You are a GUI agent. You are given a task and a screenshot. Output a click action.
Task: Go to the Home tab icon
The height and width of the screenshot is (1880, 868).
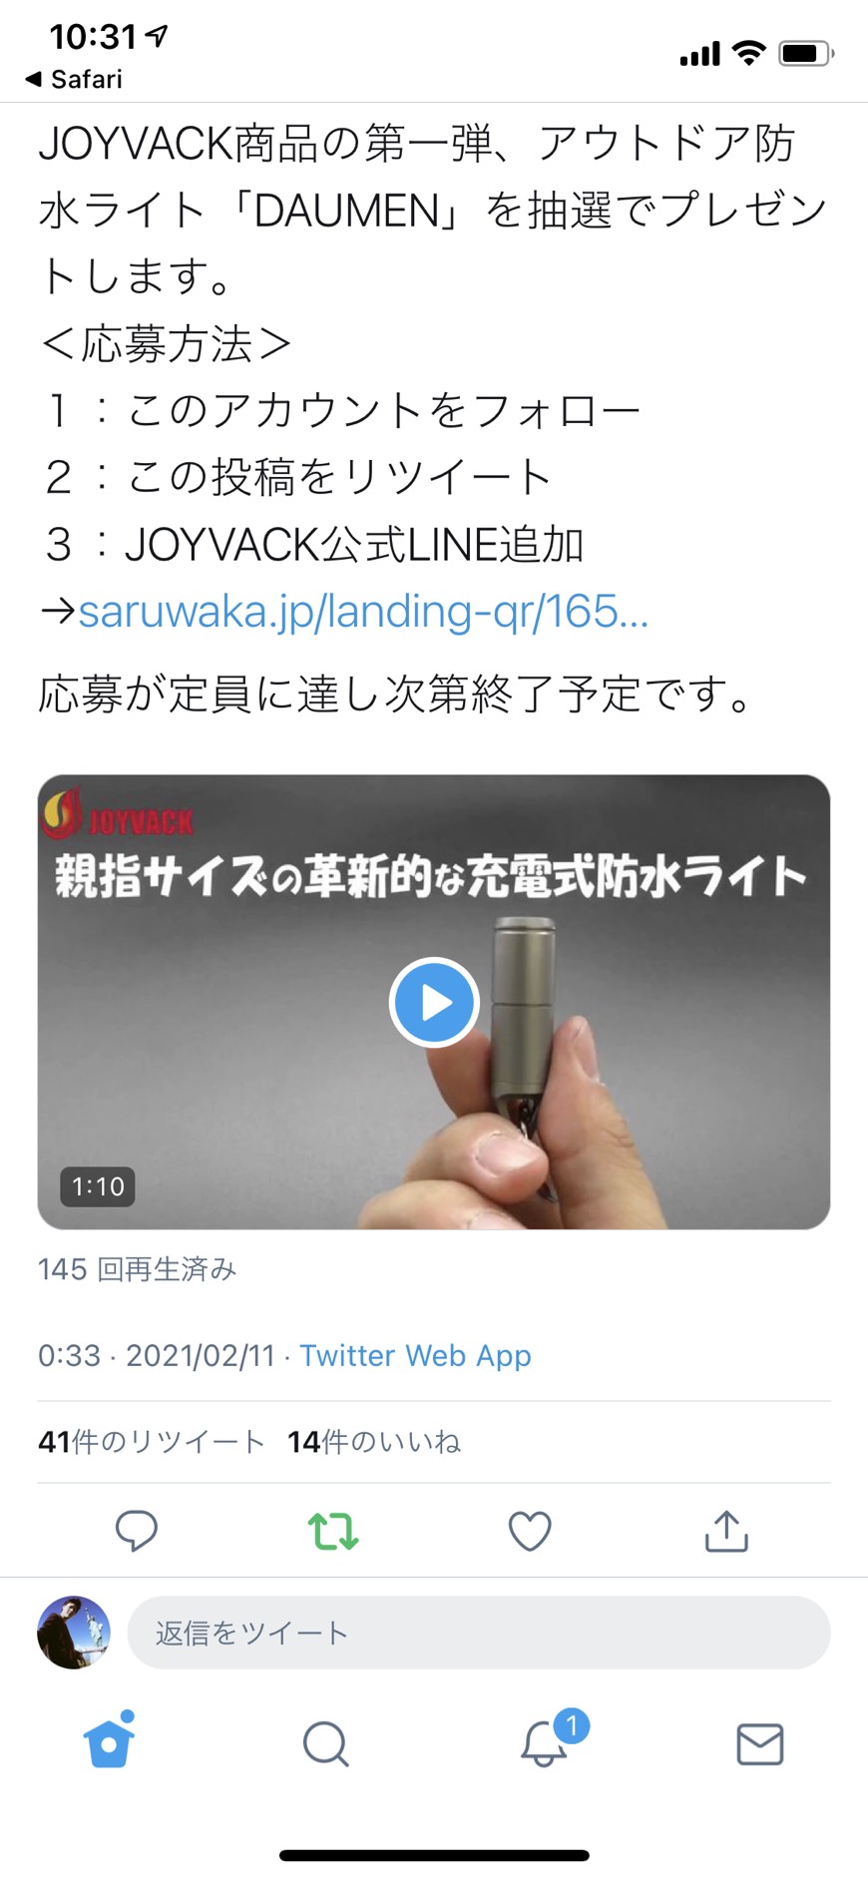[110, 1741]
